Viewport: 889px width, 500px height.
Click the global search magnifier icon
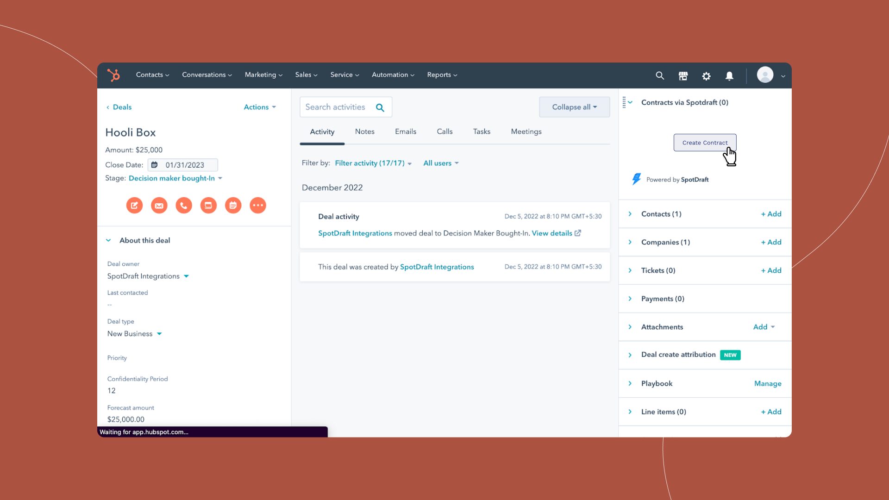coord(660,75)
